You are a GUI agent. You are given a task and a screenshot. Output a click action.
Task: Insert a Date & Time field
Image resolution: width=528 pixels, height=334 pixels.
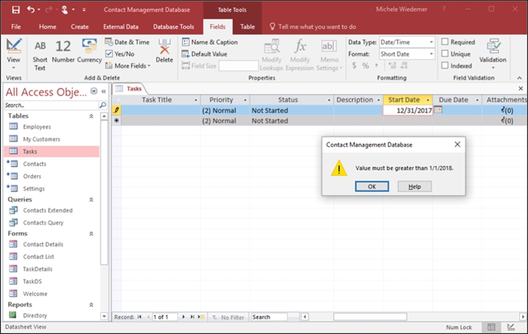pyautogui.click(x=127, y=42)
